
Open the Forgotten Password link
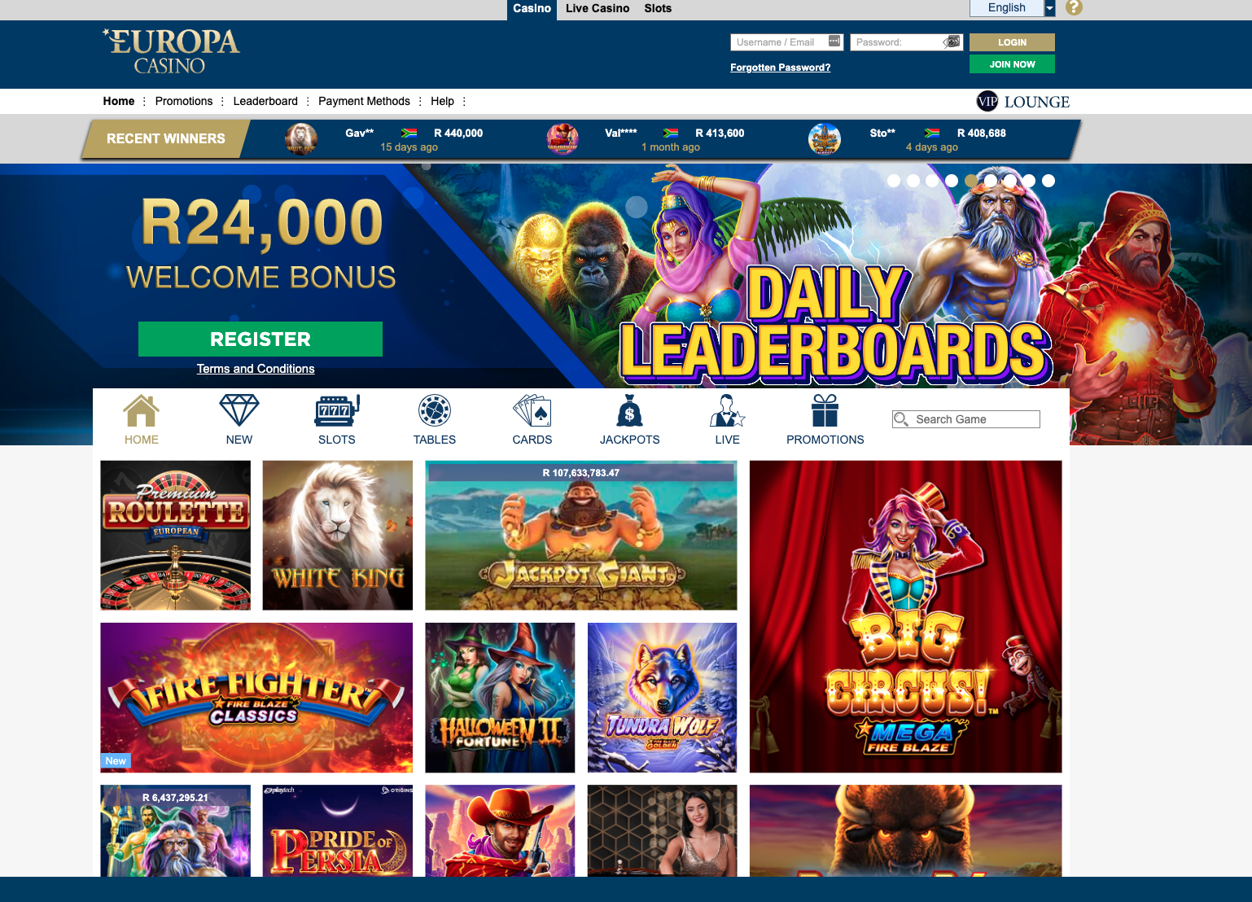(780, 68)
